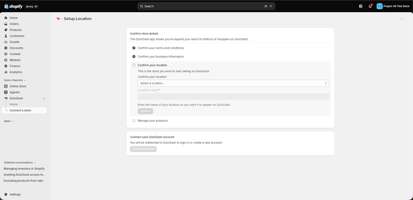Open the Sidekick icon in top bar
This screenshot has height=200, width=413.
(x=361, y=6)
